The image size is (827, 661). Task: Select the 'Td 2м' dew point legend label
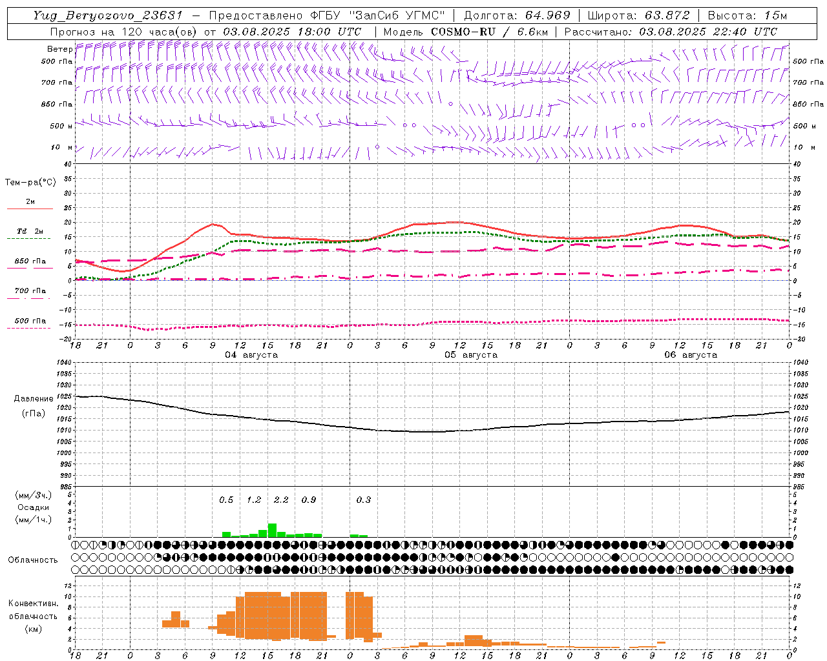pyautogui.click(x=30, y=231)
